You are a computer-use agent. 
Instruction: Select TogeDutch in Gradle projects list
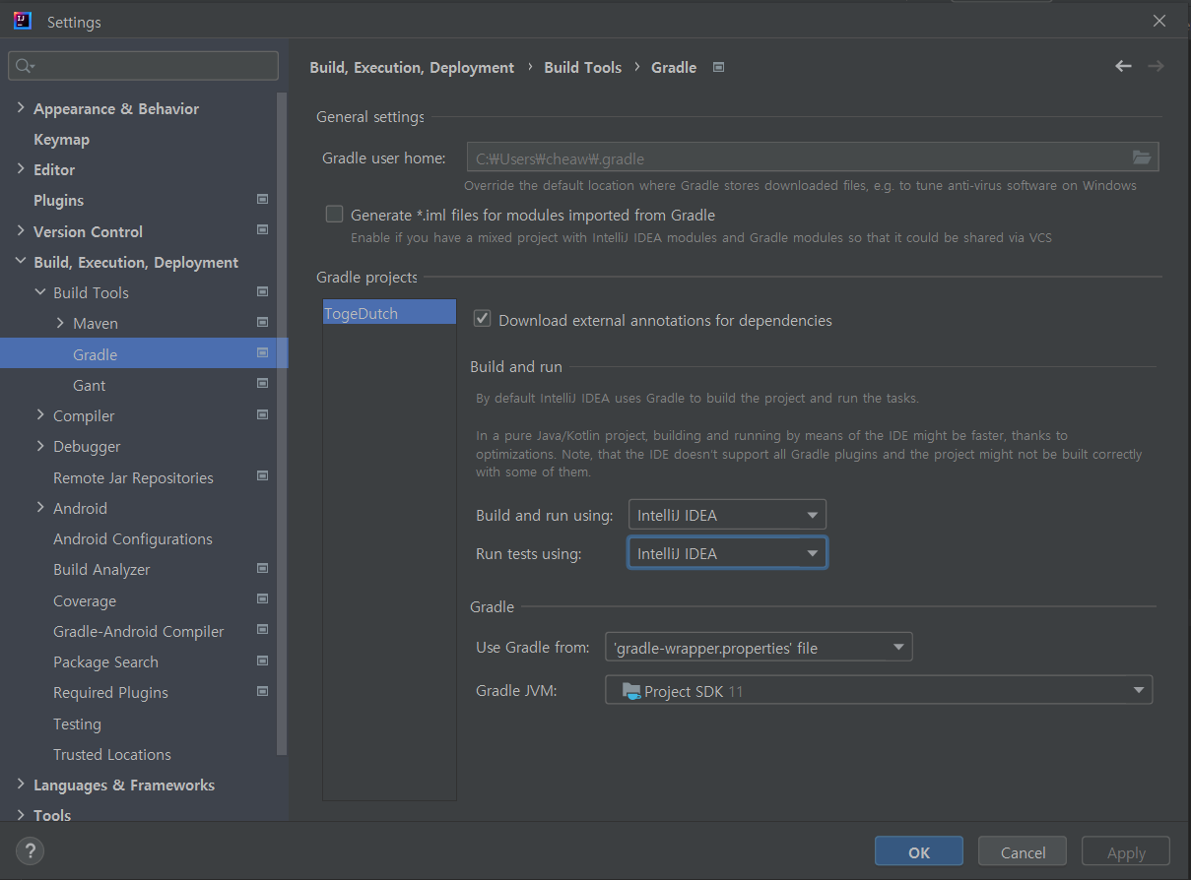tap(389, 313)
